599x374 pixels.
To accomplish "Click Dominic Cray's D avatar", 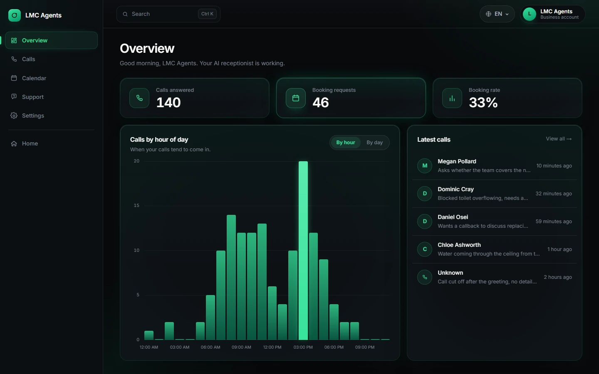I will 425,193.
